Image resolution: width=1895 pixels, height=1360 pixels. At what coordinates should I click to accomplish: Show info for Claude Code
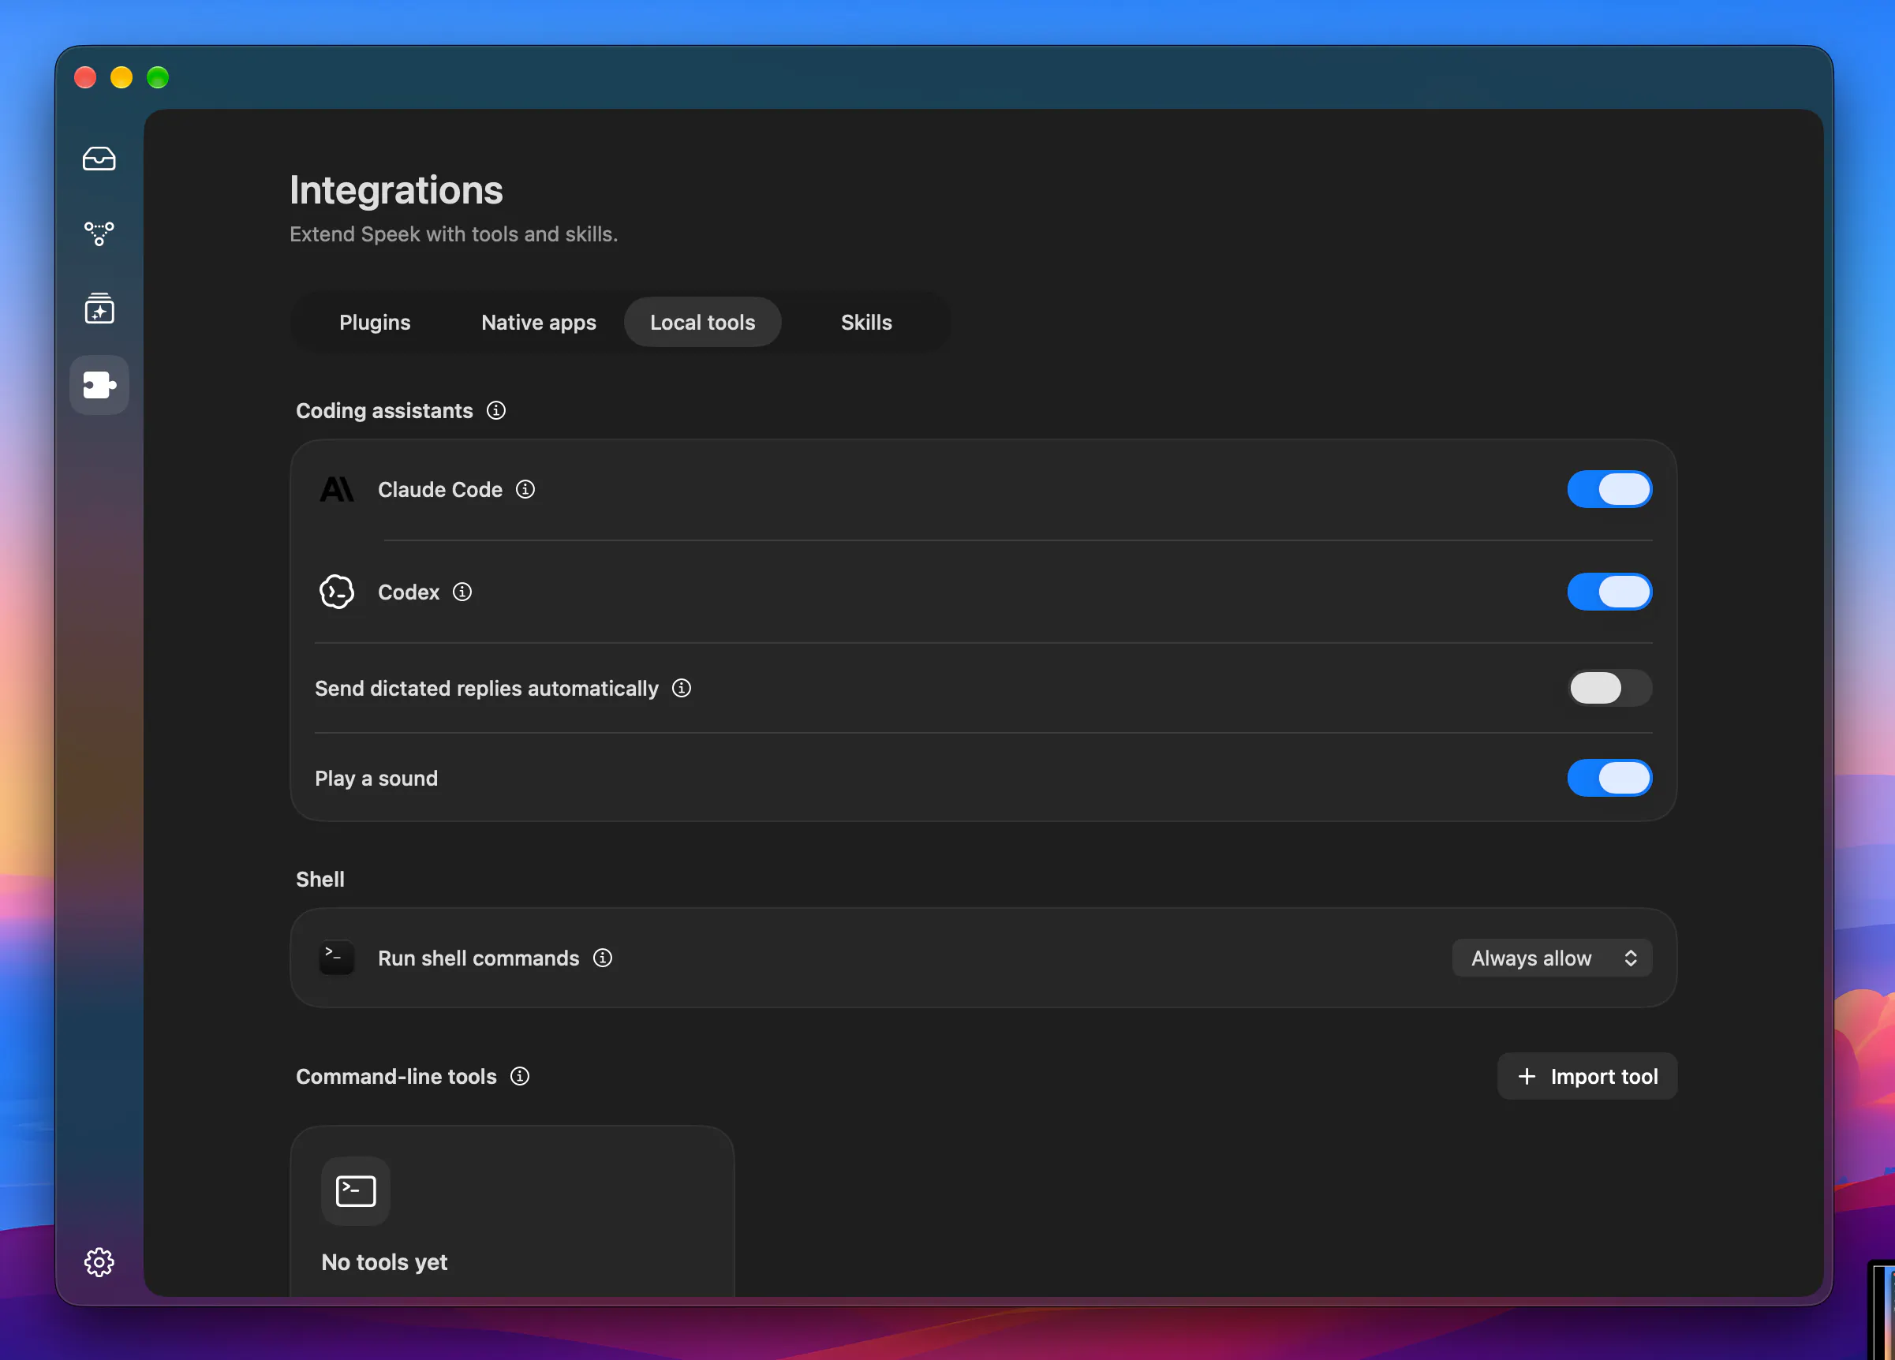525,490
